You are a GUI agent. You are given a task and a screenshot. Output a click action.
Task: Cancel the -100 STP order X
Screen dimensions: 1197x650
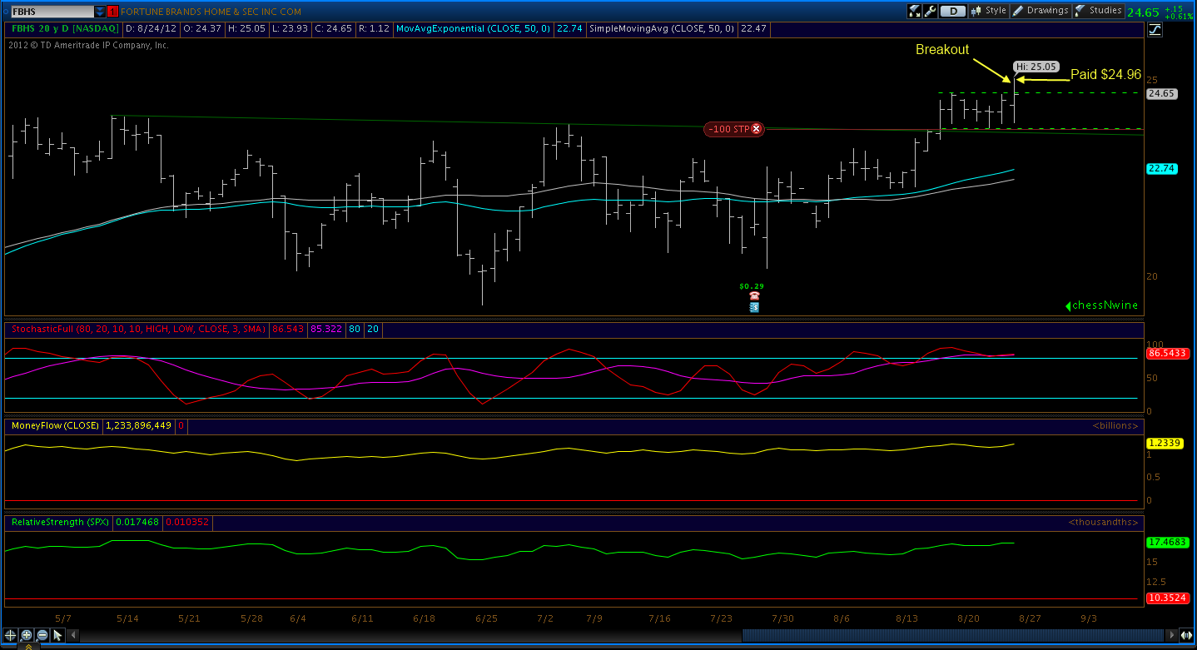click(x=757, y=129)
